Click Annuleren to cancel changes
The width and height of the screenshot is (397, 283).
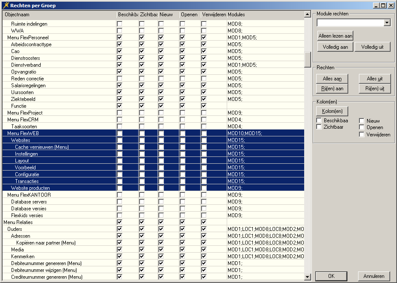(x=374, y=276)
